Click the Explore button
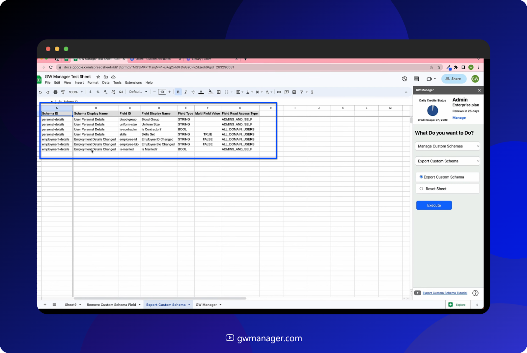Image resolution: width=527 pixels, height=353 pixels. click(x=457, y=305)
